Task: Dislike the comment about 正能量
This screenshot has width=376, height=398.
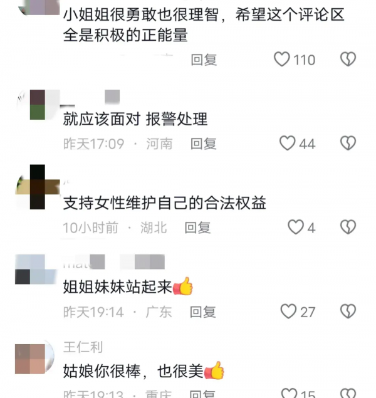Action: point(348,60)
